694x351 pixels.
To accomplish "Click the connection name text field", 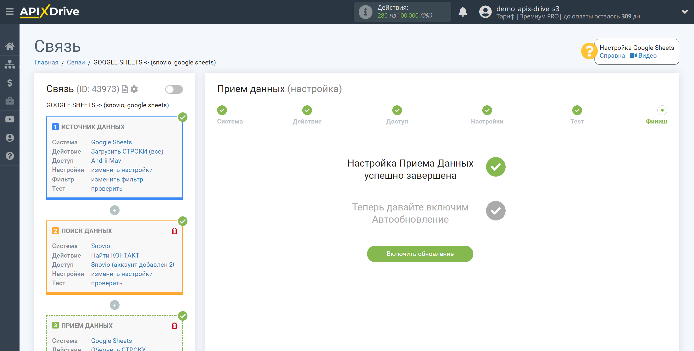I will coord(114,105).
